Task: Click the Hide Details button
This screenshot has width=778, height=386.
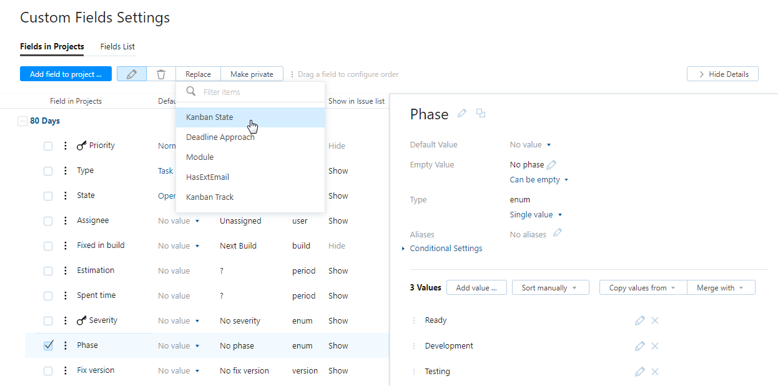Action: point(722,74)
